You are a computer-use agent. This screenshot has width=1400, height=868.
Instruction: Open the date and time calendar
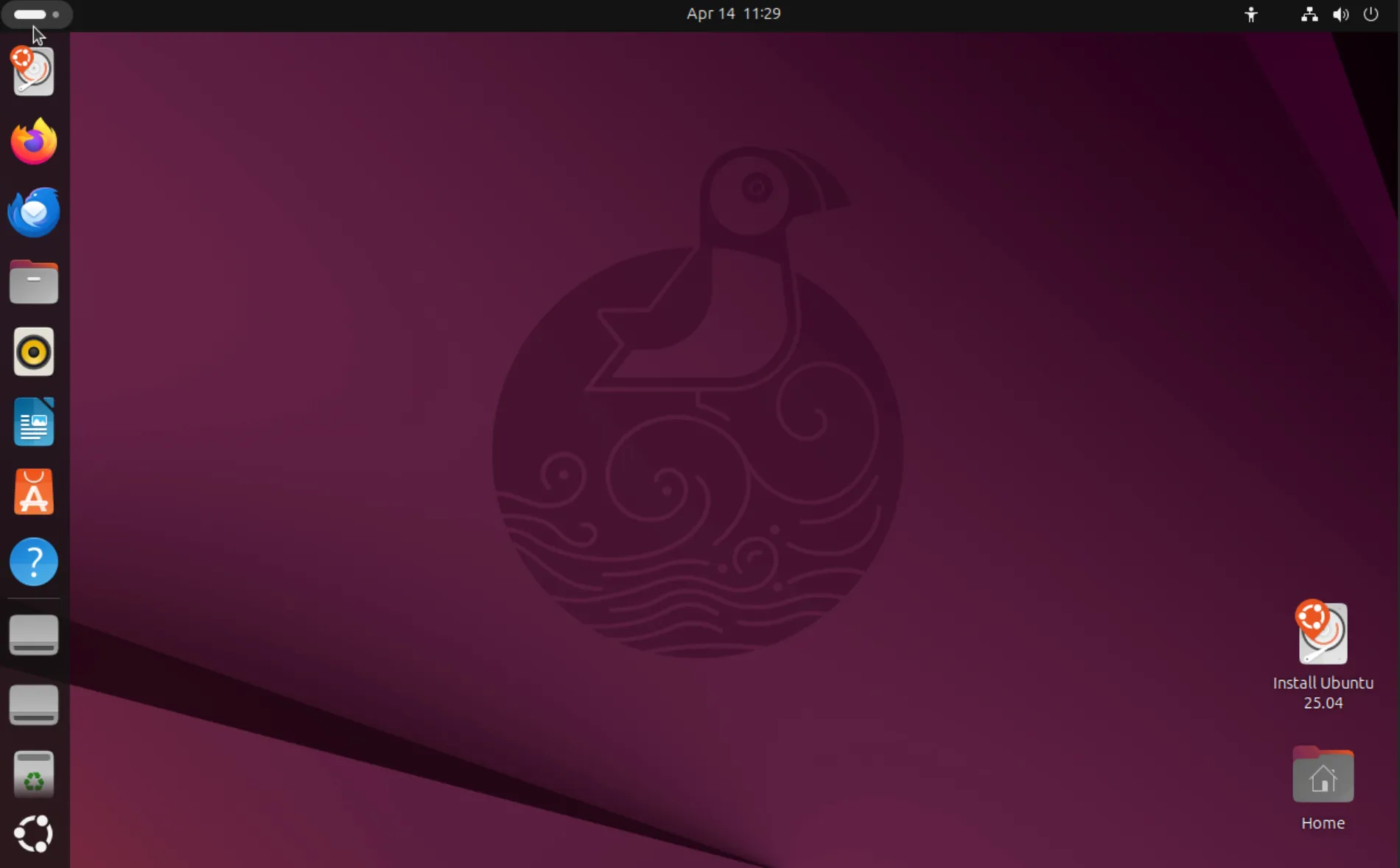click(732, 13)
